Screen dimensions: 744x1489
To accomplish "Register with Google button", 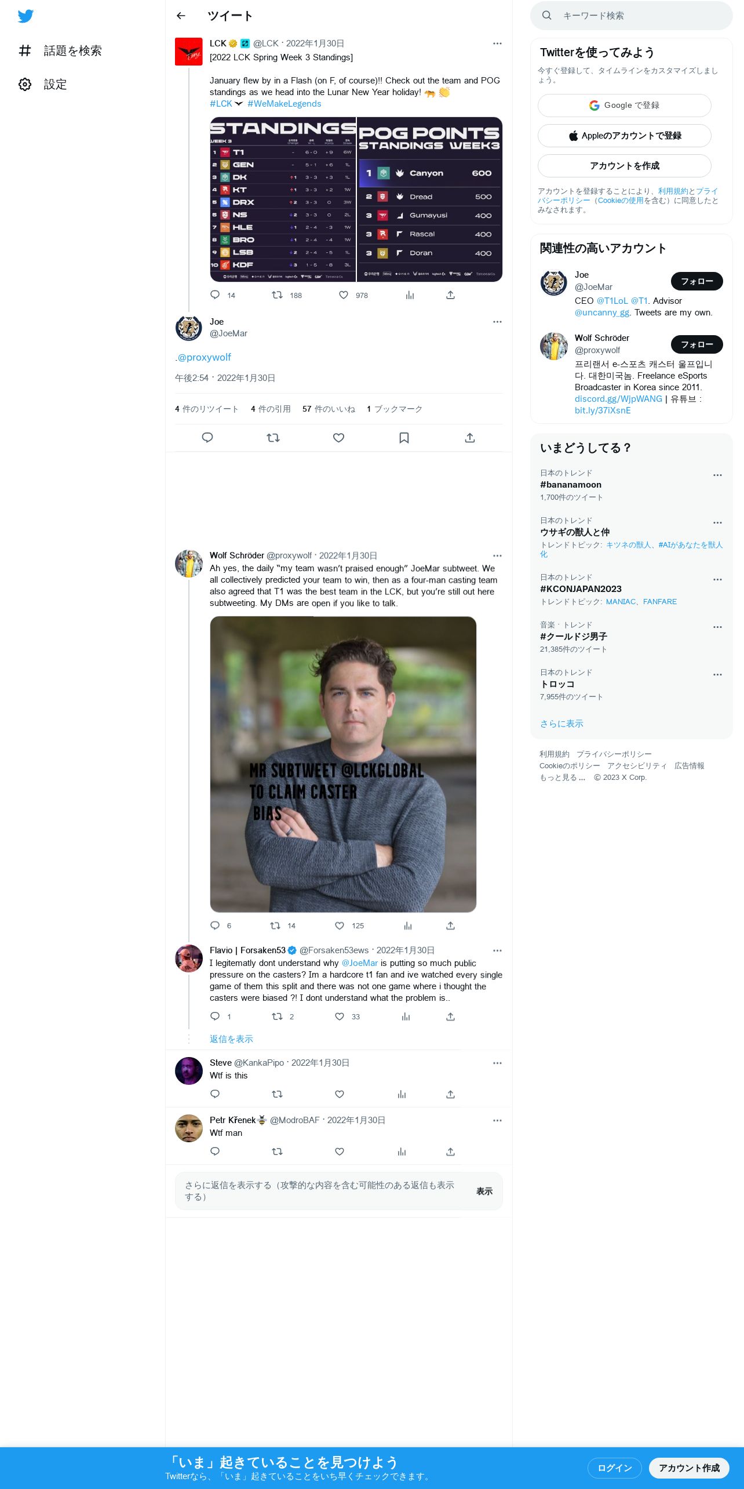I will (624, 106).
